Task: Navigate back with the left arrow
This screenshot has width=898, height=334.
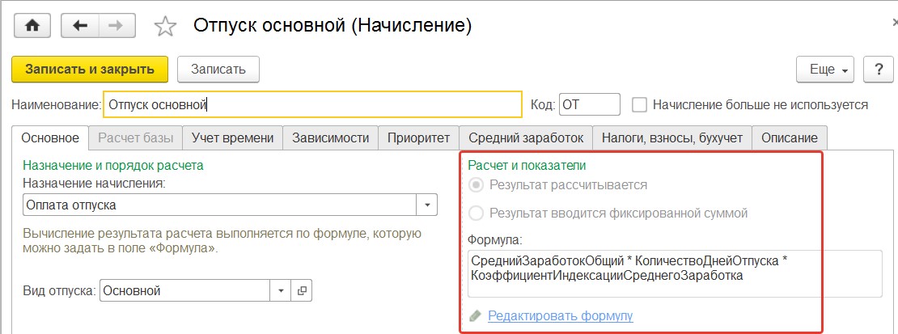Action: [x=79, y=27]
